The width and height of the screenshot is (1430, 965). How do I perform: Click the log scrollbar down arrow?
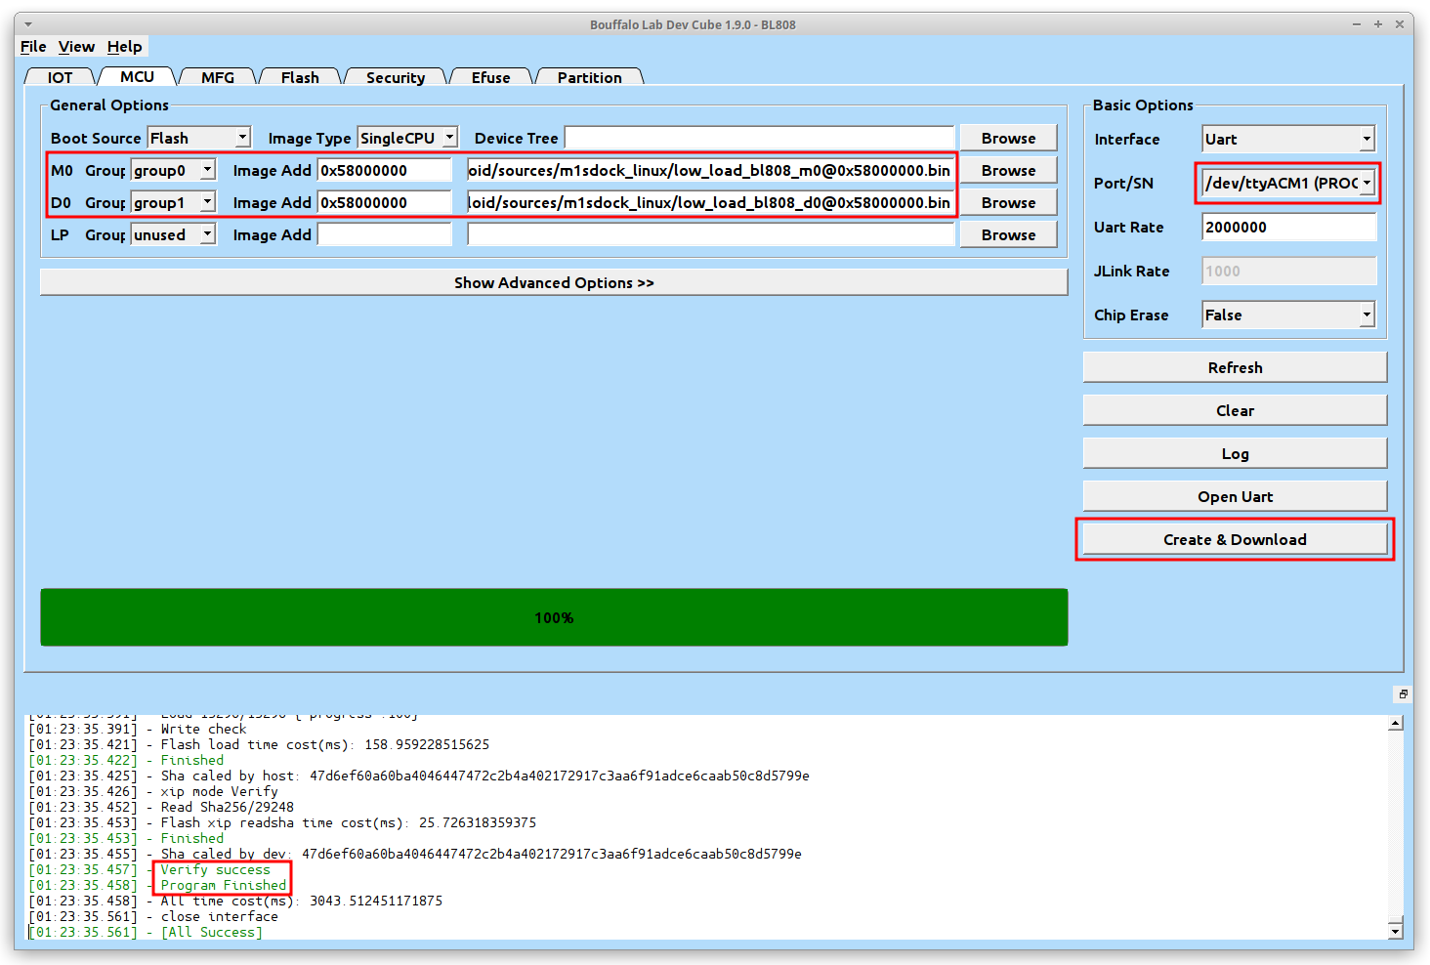1396,932
